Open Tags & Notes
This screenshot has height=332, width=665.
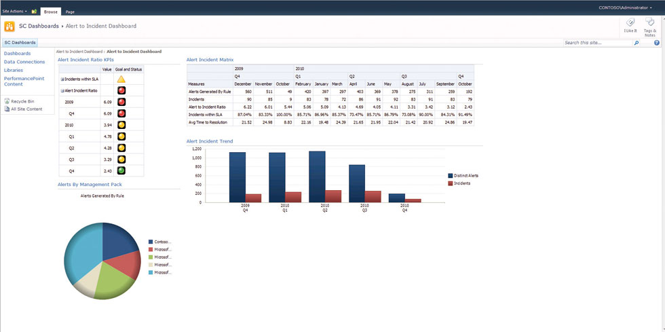click(x=650, y=27)
